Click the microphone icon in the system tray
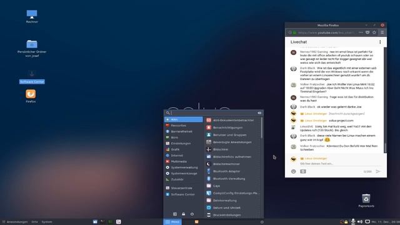The width and height of the screenshot is (400, 225). click(353, 222)
